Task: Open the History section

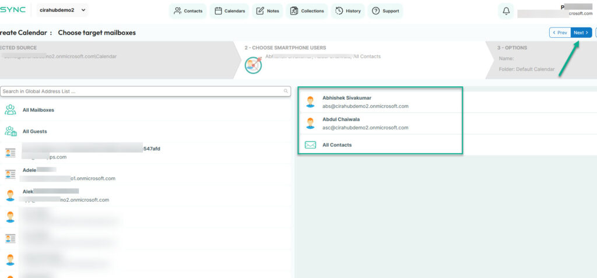Action: coord(347,11)
